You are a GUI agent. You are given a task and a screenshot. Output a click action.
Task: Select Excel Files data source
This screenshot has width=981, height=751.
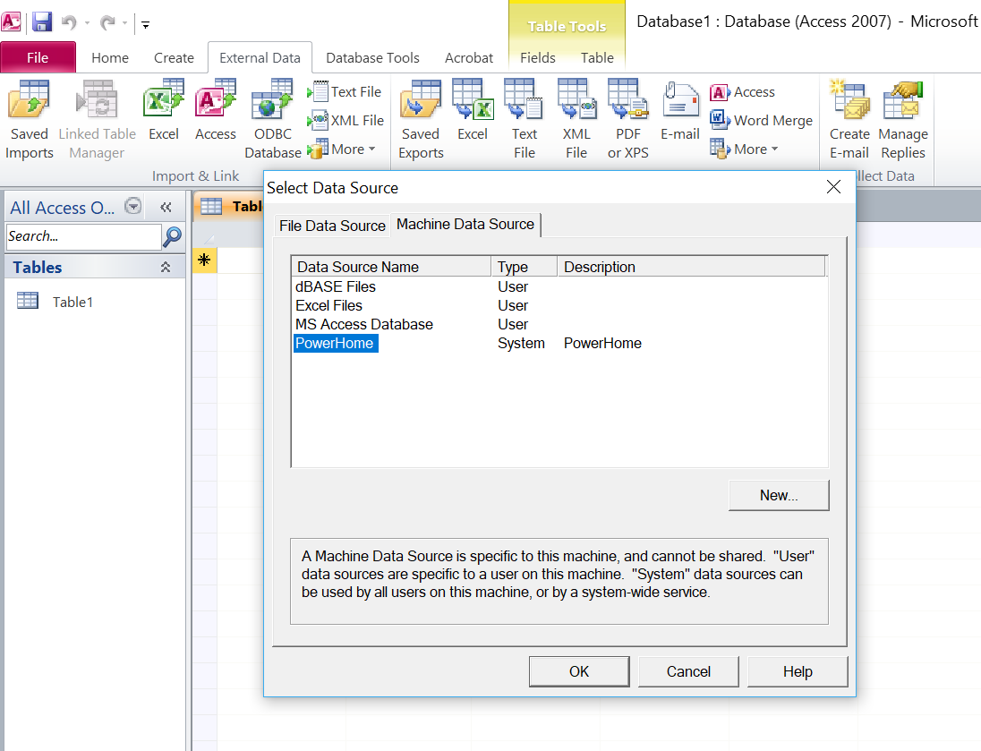329,305
